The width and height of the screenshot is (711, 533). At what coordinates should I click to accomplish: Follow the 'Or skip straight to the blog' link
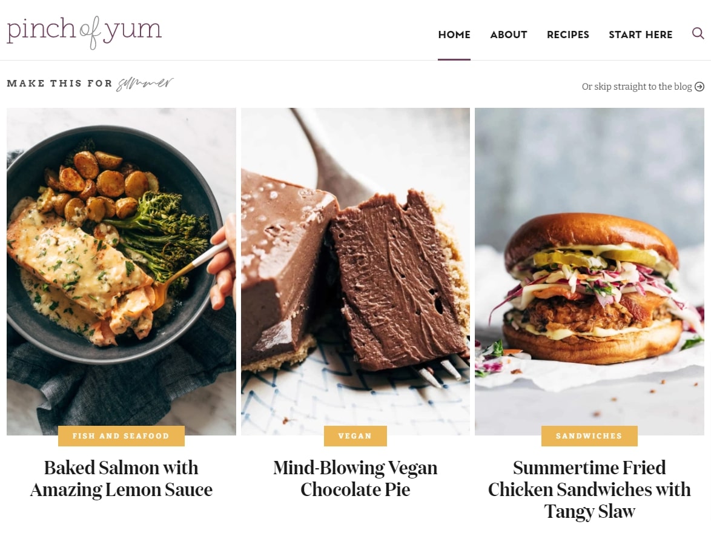tap(637, 87)
